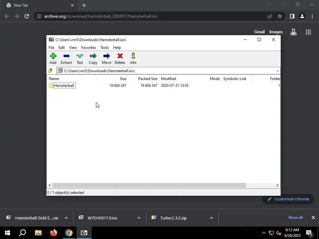Open the Windows Start menu
Image resolution: width=319 pixels, height=239 pixels.
pos(7,233)
